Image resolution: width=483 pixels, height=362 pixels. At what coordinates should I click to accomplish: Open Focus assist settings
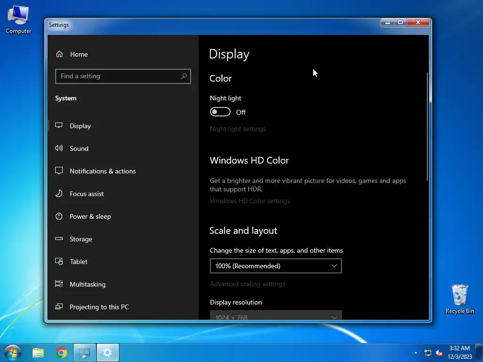click(123, 194)
